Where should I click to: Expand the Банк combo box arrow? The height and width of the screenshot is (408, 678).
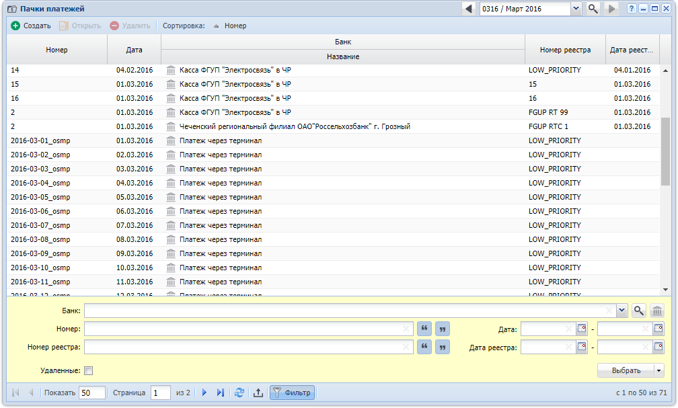tap(621, 311)
